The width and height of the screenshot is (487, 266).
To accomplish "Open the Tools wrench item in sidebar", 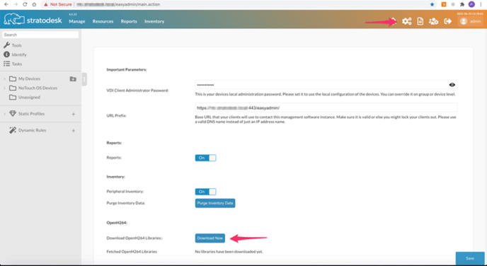I will (6, 45).
